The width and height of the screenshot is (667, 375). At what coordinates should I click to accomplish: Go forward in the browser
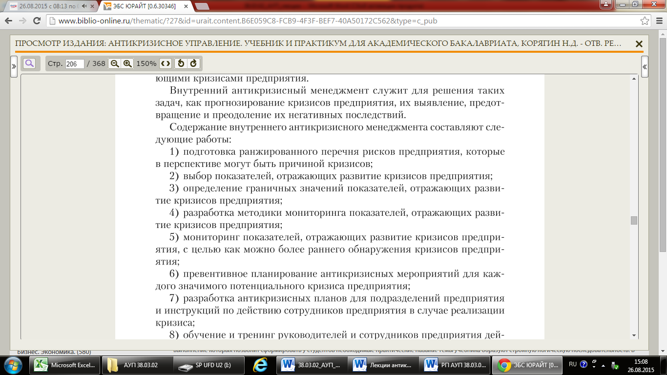coord(22,21)
